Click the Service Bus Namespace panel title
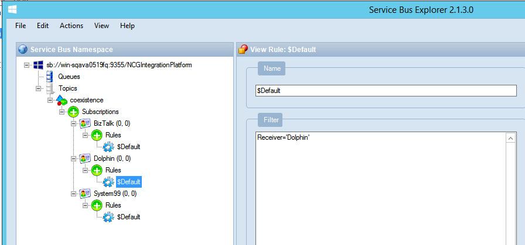The width and height of the screenshot is (525, 245). [71, 50]
